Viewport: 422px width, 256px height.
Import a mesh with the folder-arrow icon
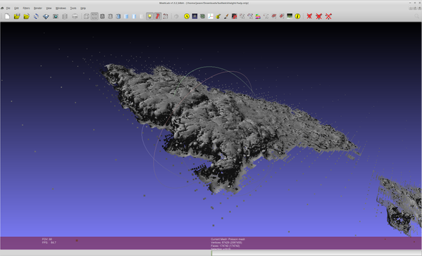coord(26,16)
